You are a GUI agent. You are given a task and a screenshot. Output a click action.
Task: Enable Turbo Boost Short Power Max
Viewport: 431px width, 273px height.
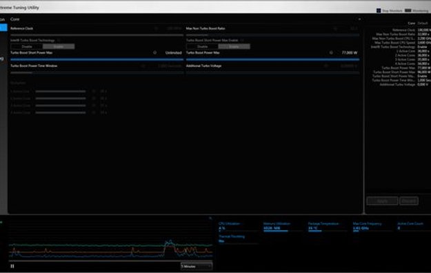(x=234, y=46)
